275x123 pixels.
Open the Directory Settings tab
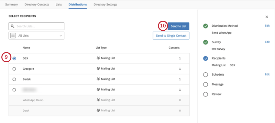105,5
